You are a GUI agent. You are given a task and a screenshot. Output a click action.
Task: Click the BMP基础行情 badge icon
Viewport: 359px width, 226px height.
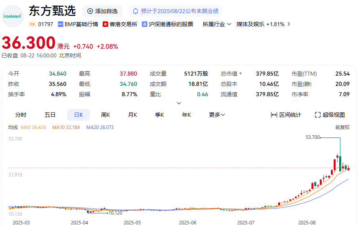61,24
